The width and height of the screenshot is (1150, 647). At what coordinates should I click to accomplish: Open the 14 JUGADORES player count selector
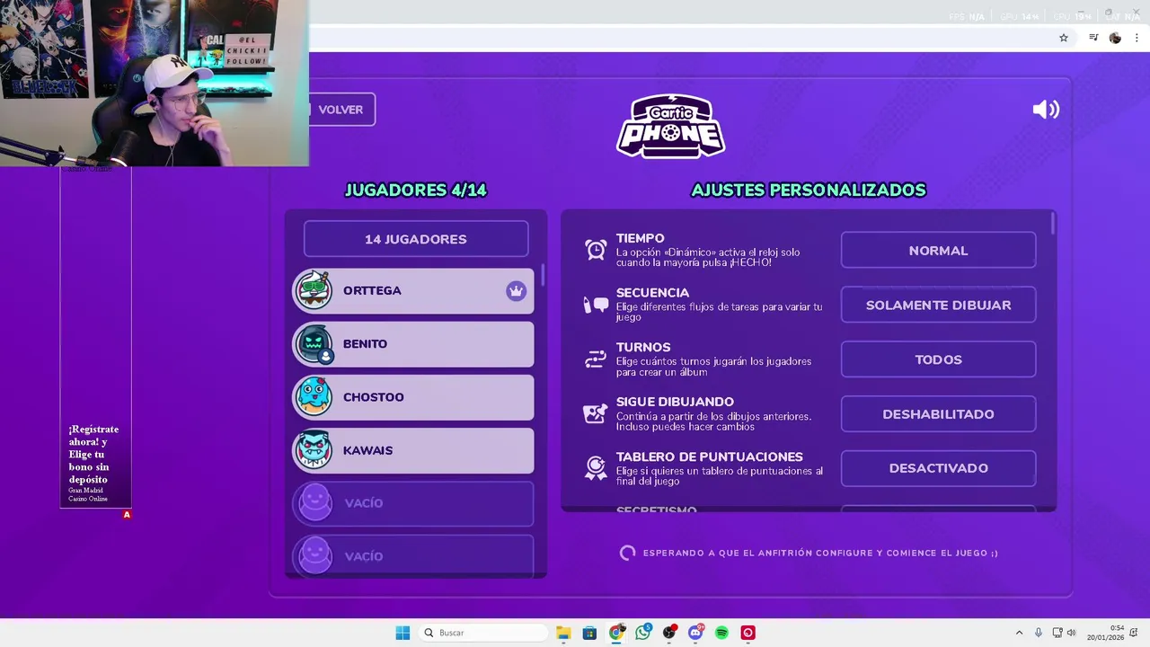pos(416,239)
